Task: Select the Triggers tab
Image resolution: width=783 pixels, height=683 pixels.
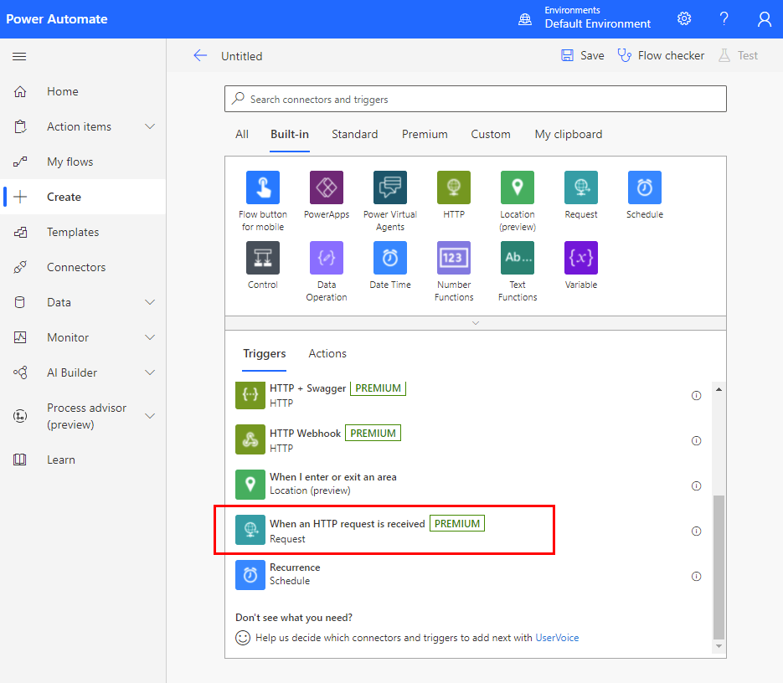Action: [x=264, y=353]
